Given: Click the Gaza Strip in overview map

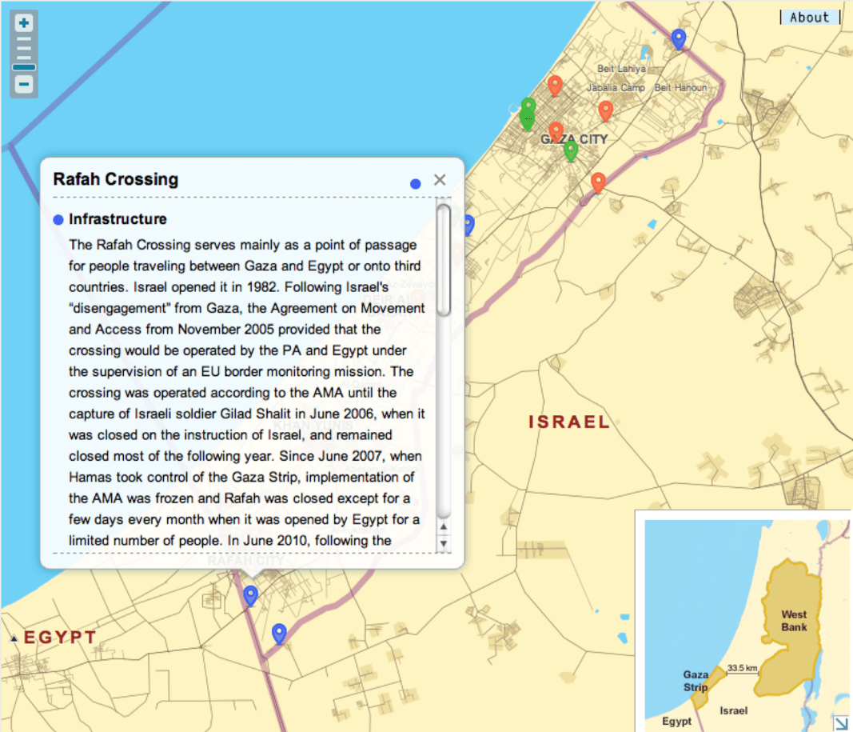Looking at the screenshot, I should pos(709,687).
